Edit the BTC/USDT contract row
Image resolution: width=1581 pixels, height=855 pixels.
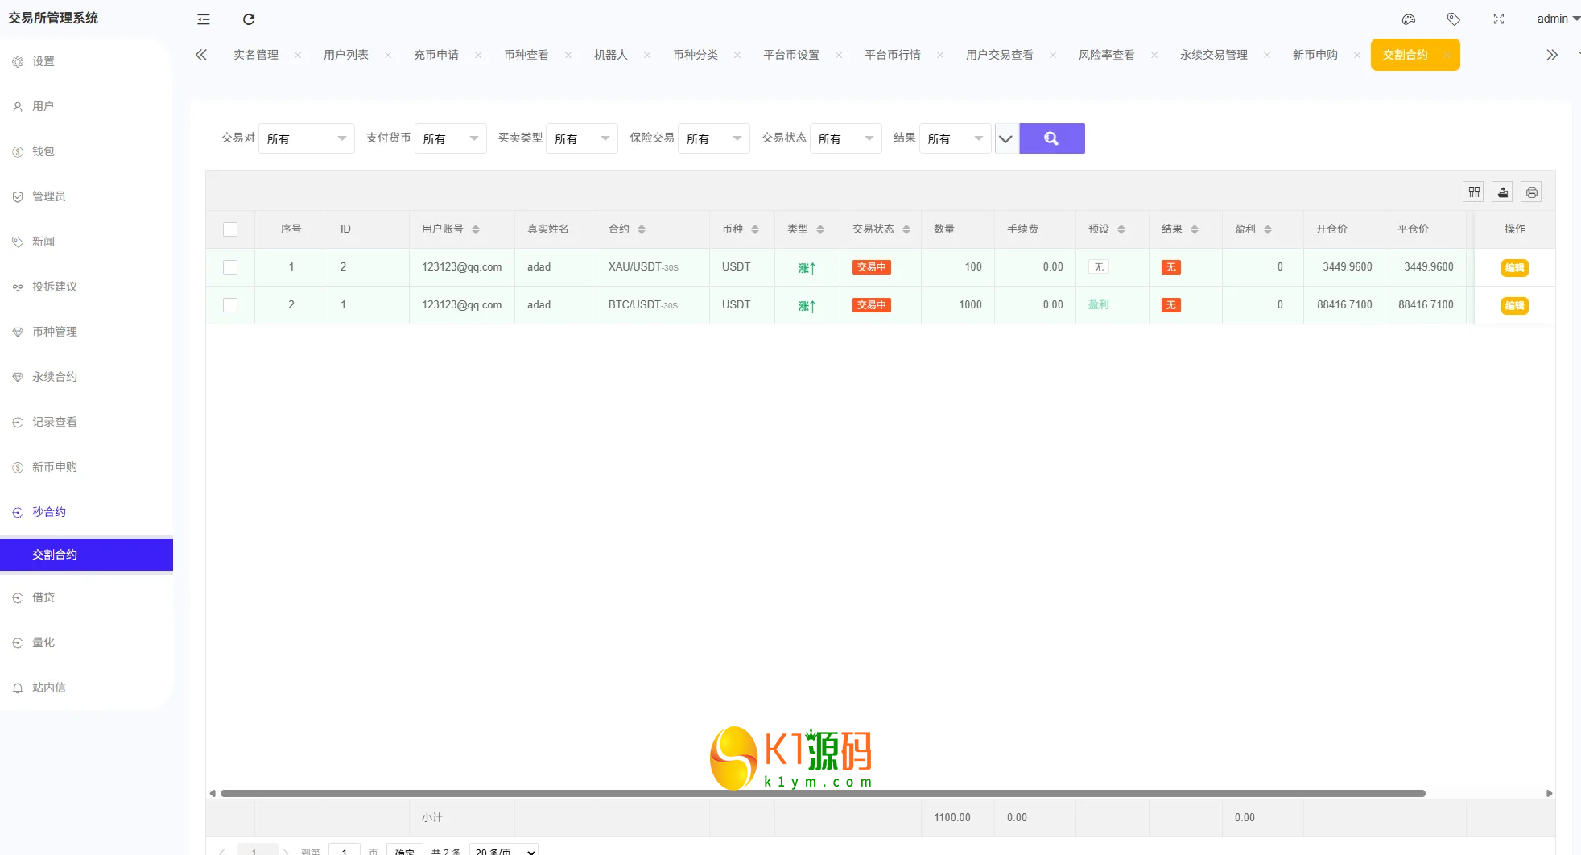(x=1514, y=305)
